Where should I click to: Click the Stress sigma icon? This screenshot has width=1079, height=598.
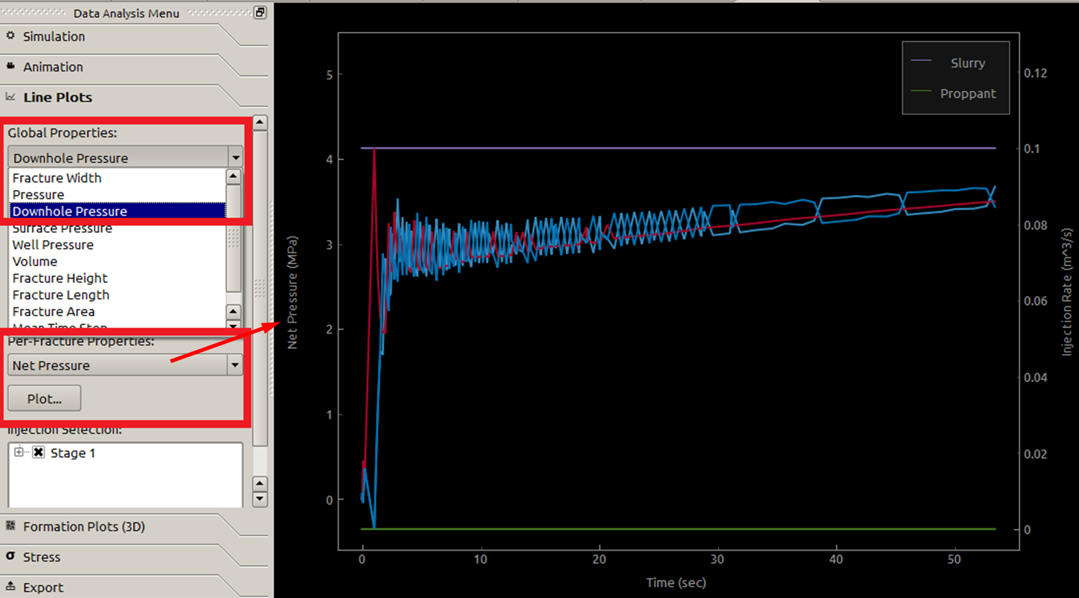[x=11, y=556]
